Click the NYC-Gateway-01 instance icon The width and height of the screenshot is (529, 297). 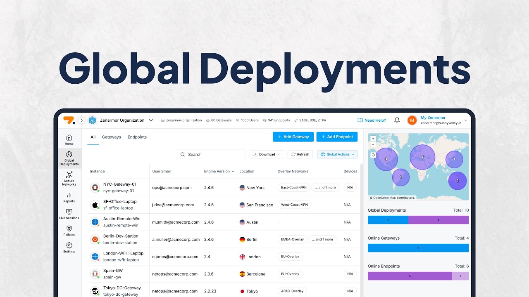click(95, 188)
